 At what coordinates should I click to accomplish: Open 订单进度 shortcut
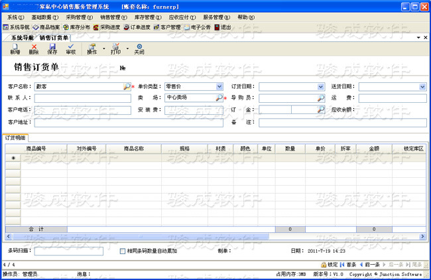tap(137, 27)
